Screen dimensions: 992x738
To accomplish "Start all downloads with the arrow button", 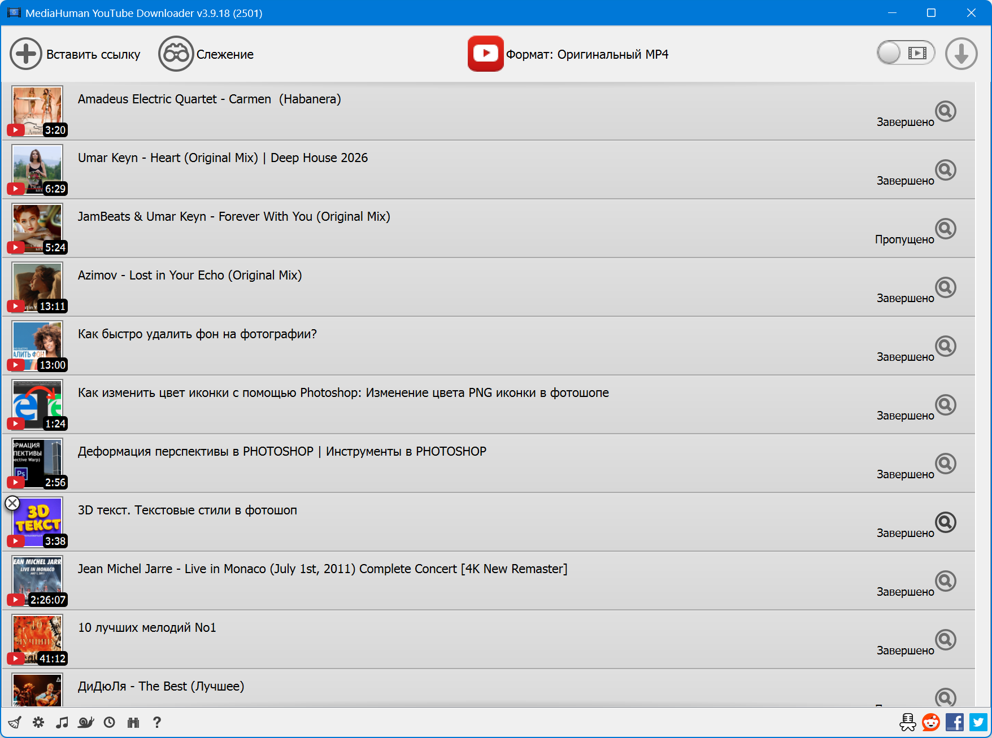I will pos(961,54).
